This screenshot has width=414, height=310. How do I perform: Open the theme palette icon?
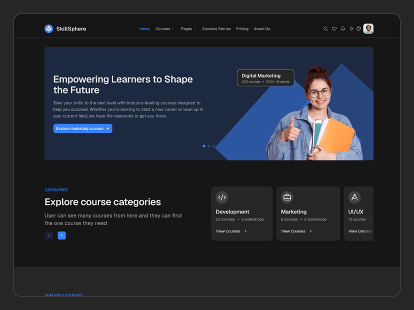359,29
